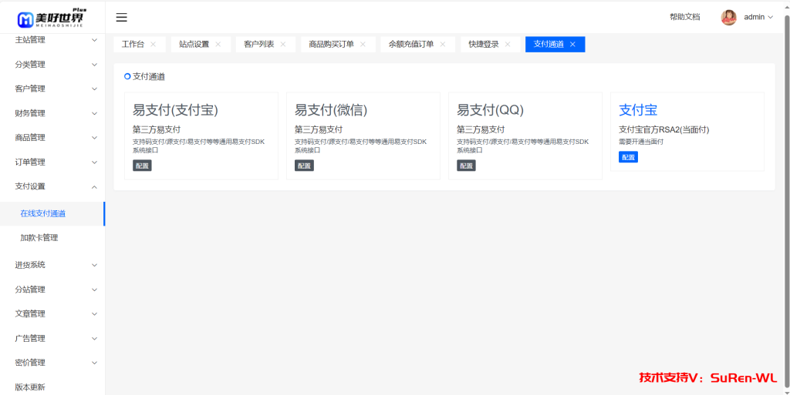790x395 pixels.
Task: Close the active 支付通道 tab
Action: pos(572,44)
